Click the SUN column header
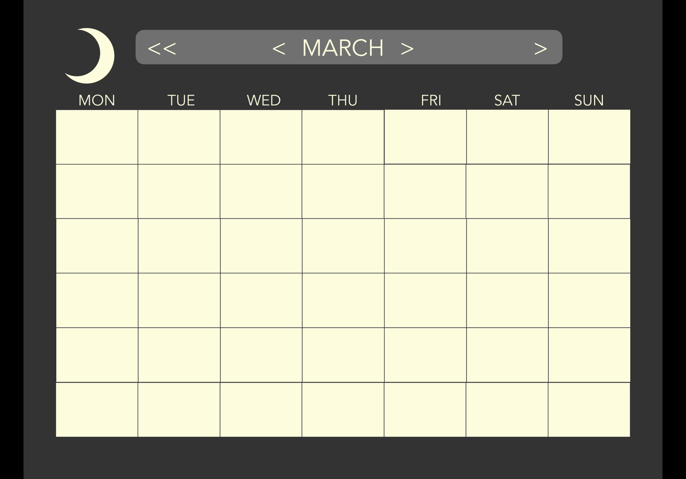The image size is (686, 479). 589,100
